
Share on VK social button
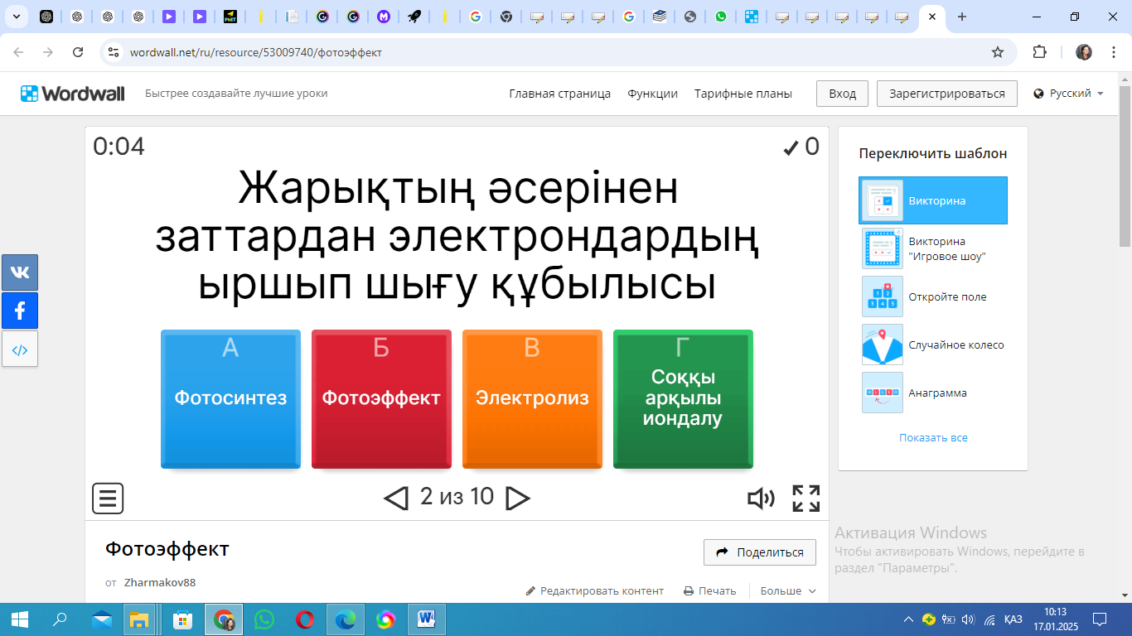pos(20,272)
